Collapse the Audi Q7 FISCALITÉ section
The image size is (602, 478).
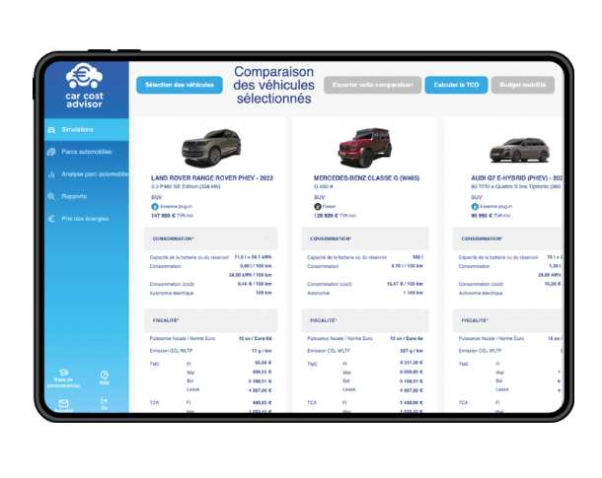point(507,320)
